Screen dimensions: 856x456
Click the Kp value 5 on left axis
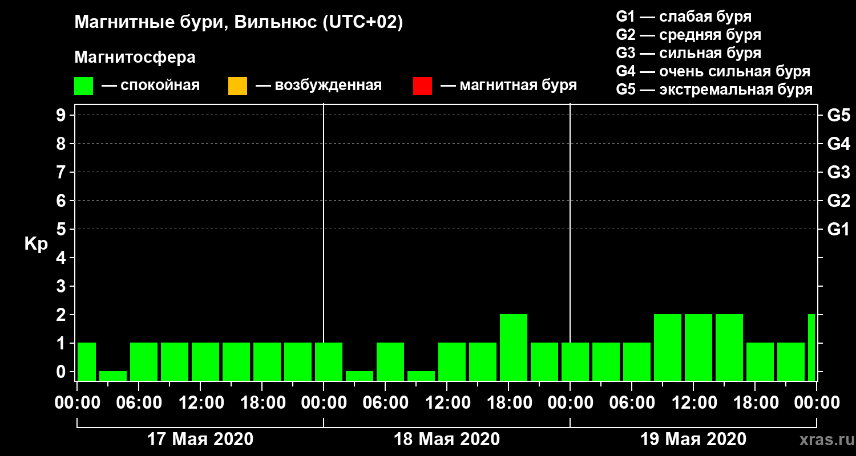(62, 230)
